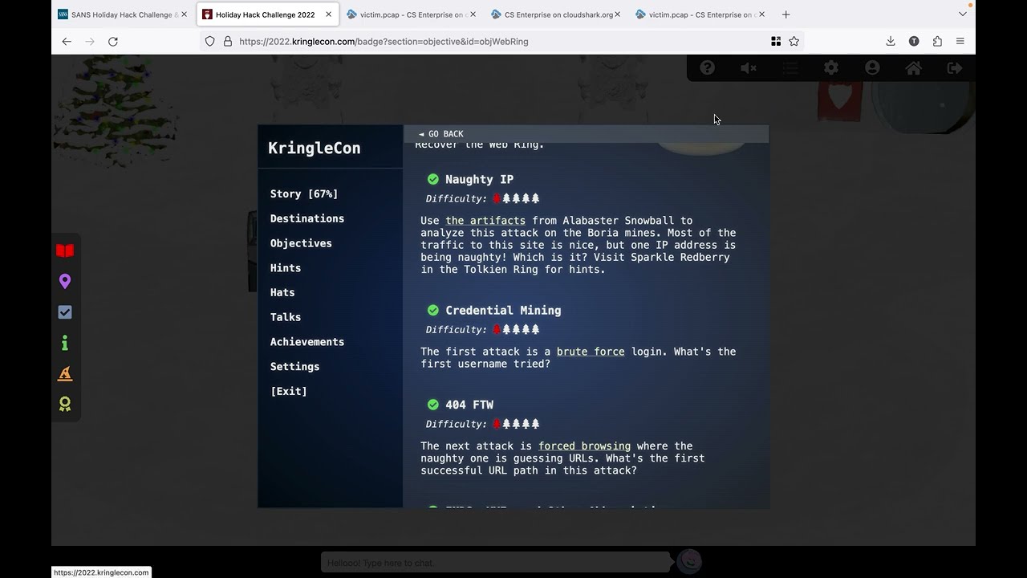This screenshot has width=1027, height=578.
Task: Click the question mark help icon
Action: (x=707, y=67)
